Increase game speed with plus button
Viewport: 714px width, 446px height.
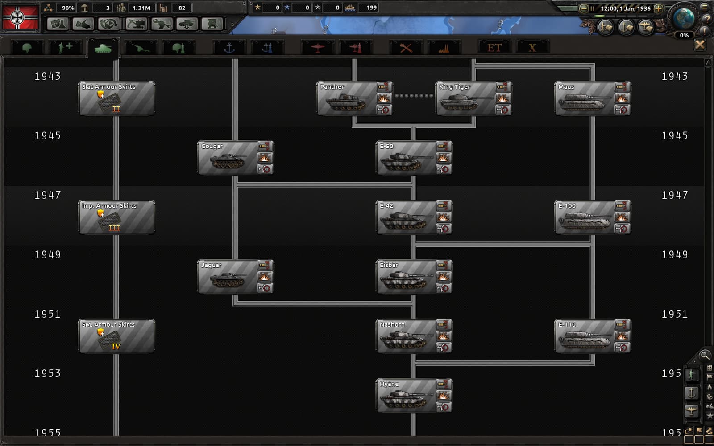(x=658, y=8)
